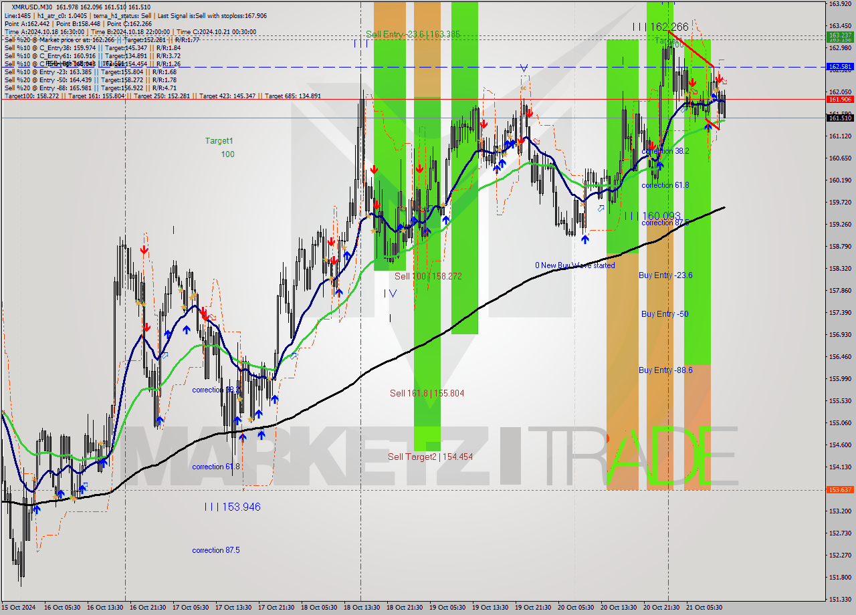Click the 151.330 price axis label
This screenshot has width=856, height=615.
(840, 600)
